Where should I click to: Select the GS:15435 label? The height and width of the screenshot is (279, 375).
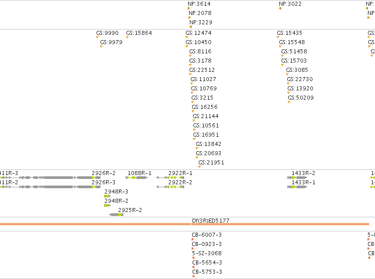(x=290, y=33)
